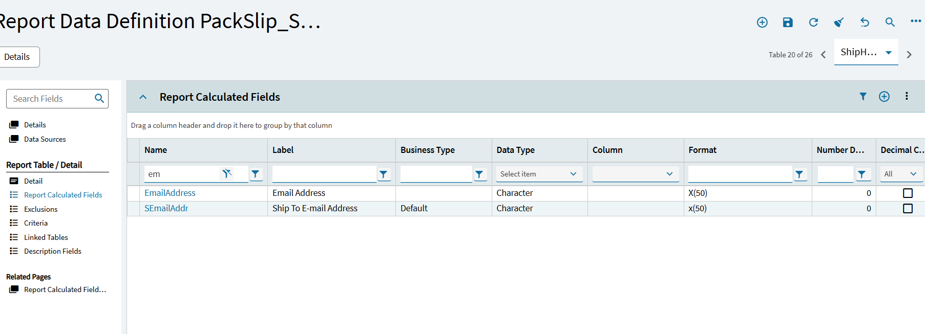Click the Search Fields input box
This screenshot has height=334, width=925.
[51, 99]
